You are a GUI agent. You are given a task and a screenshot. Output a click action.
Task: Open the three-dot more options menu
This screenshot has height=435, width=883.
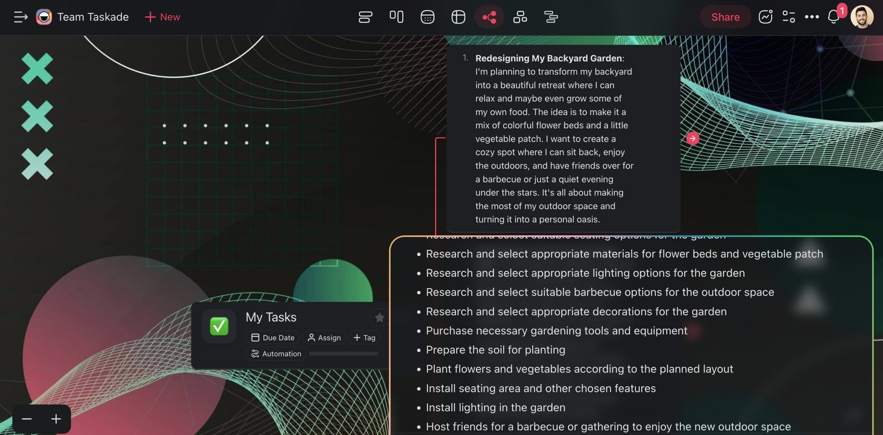click(812, 17)
